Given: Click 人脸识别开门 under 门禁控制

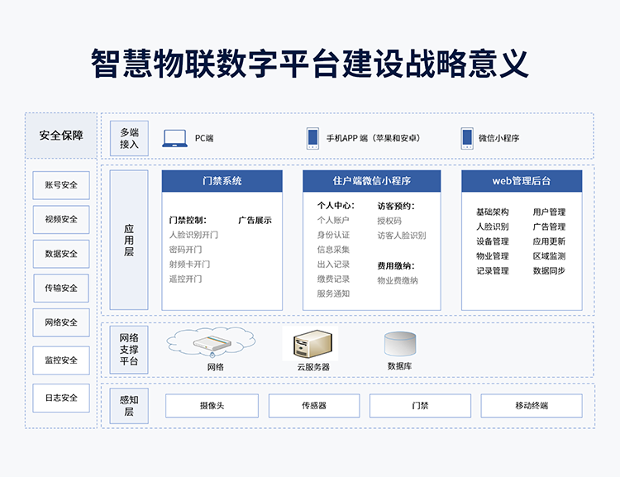Looking at the screenshot, I should point(193,235).
